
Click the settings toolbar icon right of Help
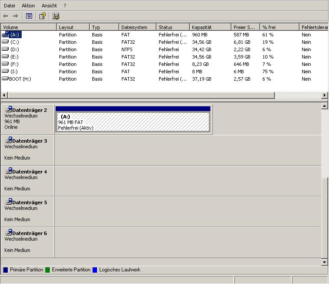(55, 16)
